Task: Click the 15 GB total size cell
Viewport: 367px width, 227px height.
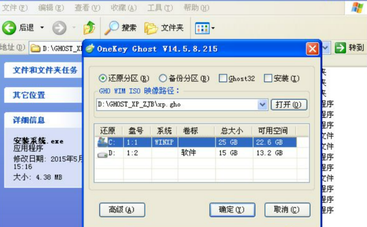Action: 234,153
